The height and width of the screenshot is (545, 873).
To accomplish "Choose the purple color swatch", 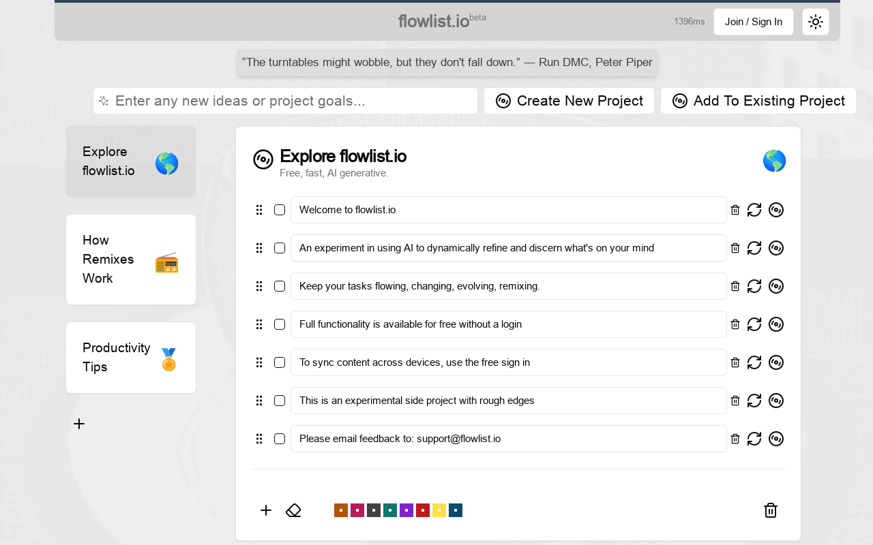I will coord(406,510).
